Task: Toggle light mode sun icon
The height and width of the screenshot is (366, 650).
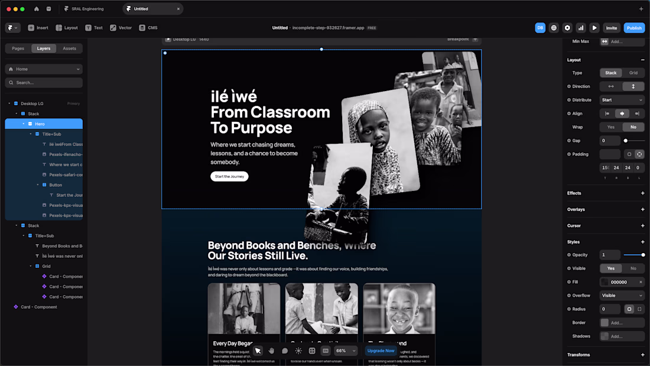Action: [x=298, y=351]
